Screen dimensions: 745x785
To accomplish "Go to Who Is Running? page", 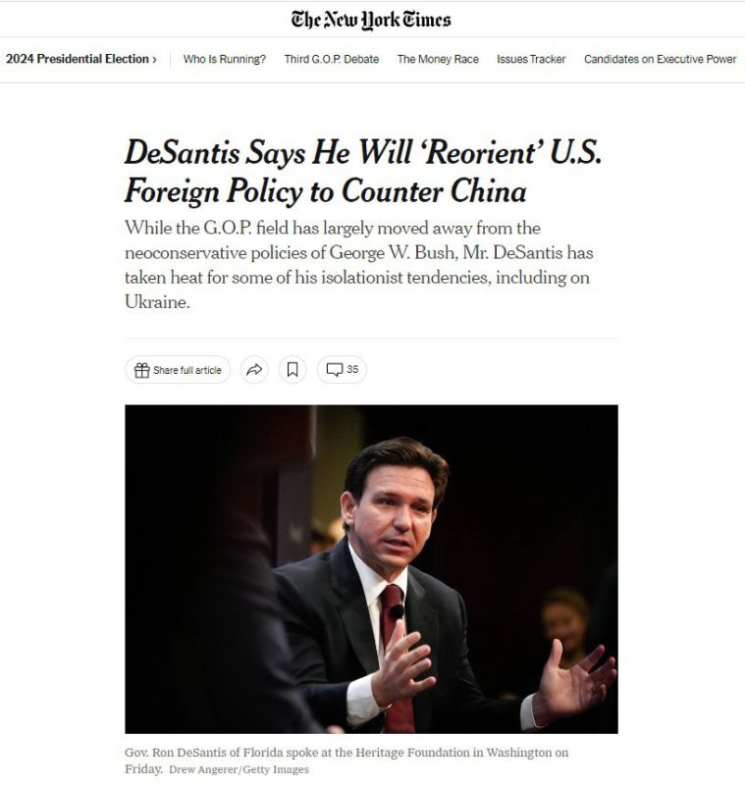I will [225, 59].
